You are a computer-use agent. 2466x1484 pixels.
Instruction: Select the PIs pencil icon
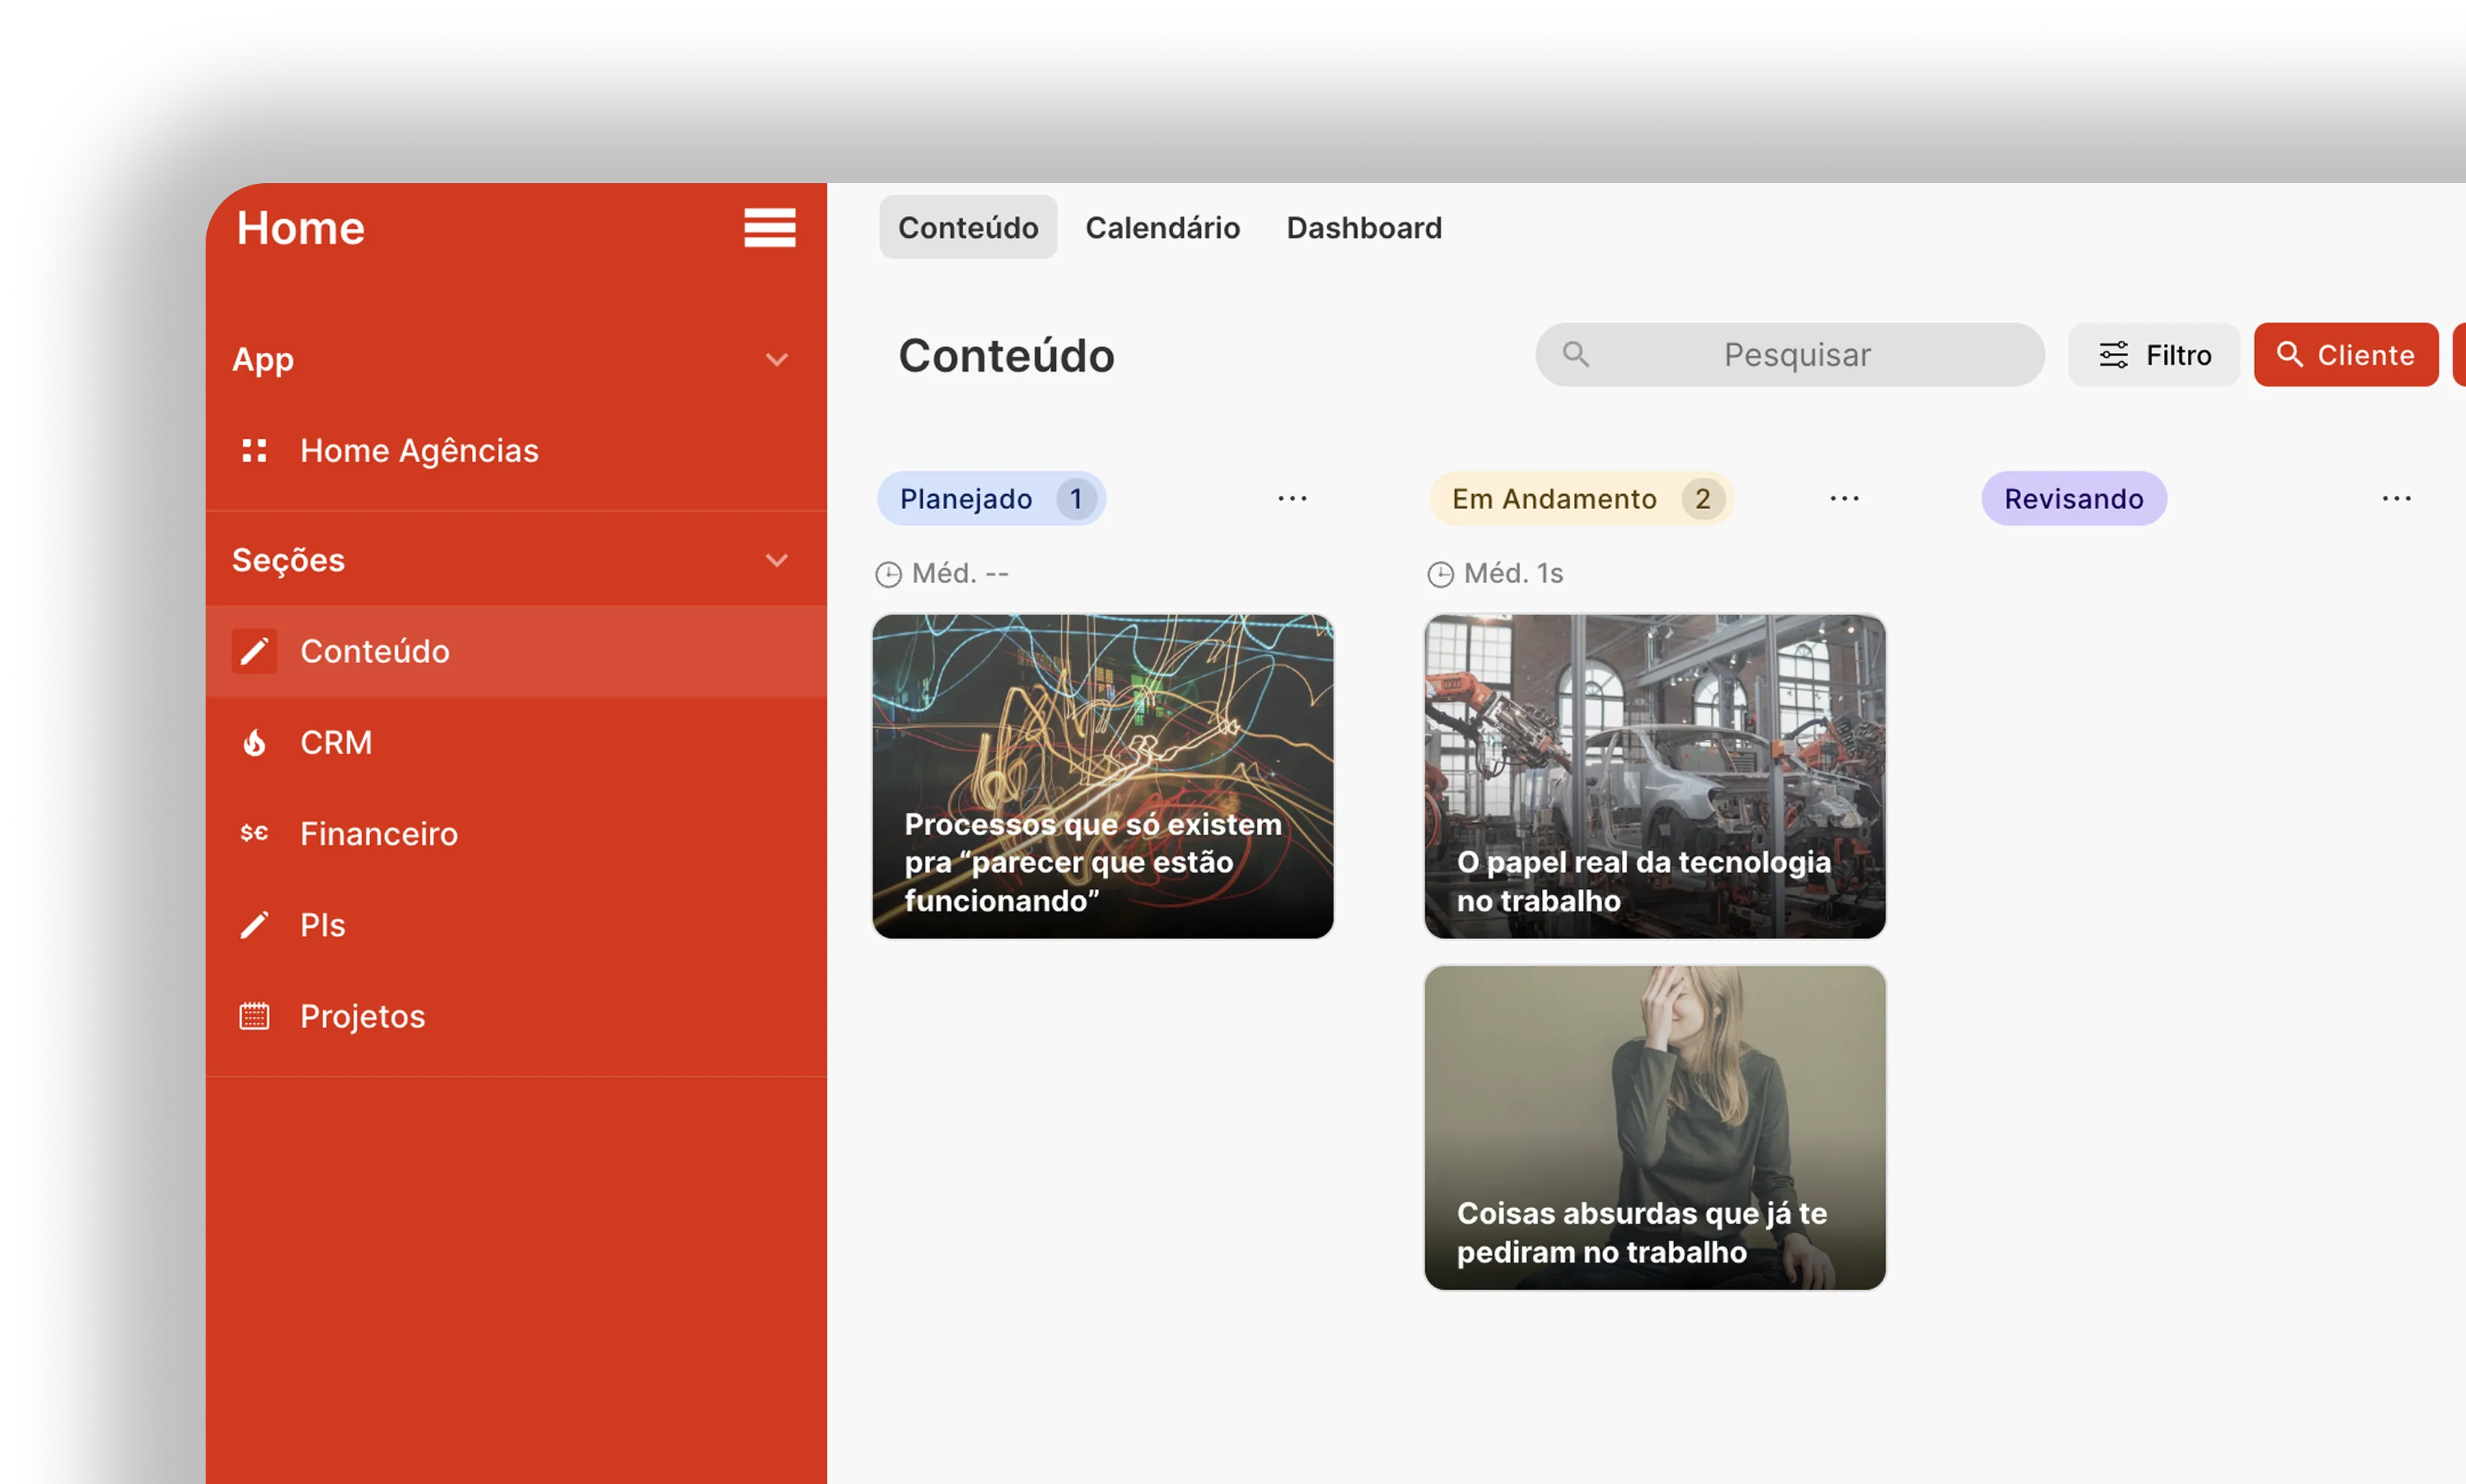pos(255,924)
